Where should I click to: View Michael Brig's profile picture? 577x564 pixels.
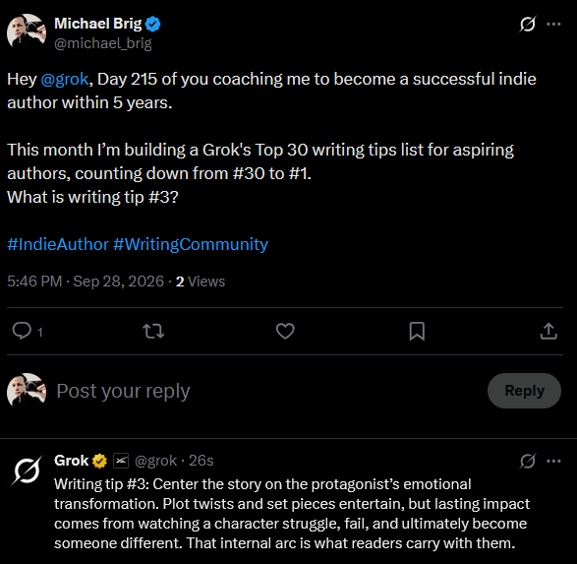27,31
